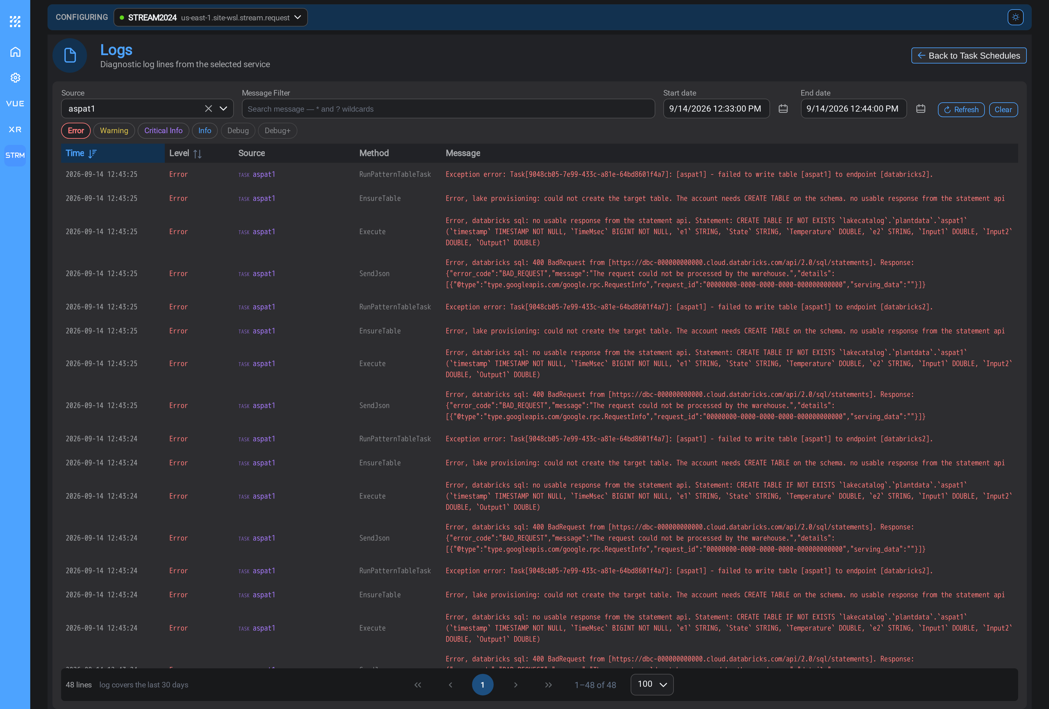Select the STRM module in sidebar

[15, 155]
